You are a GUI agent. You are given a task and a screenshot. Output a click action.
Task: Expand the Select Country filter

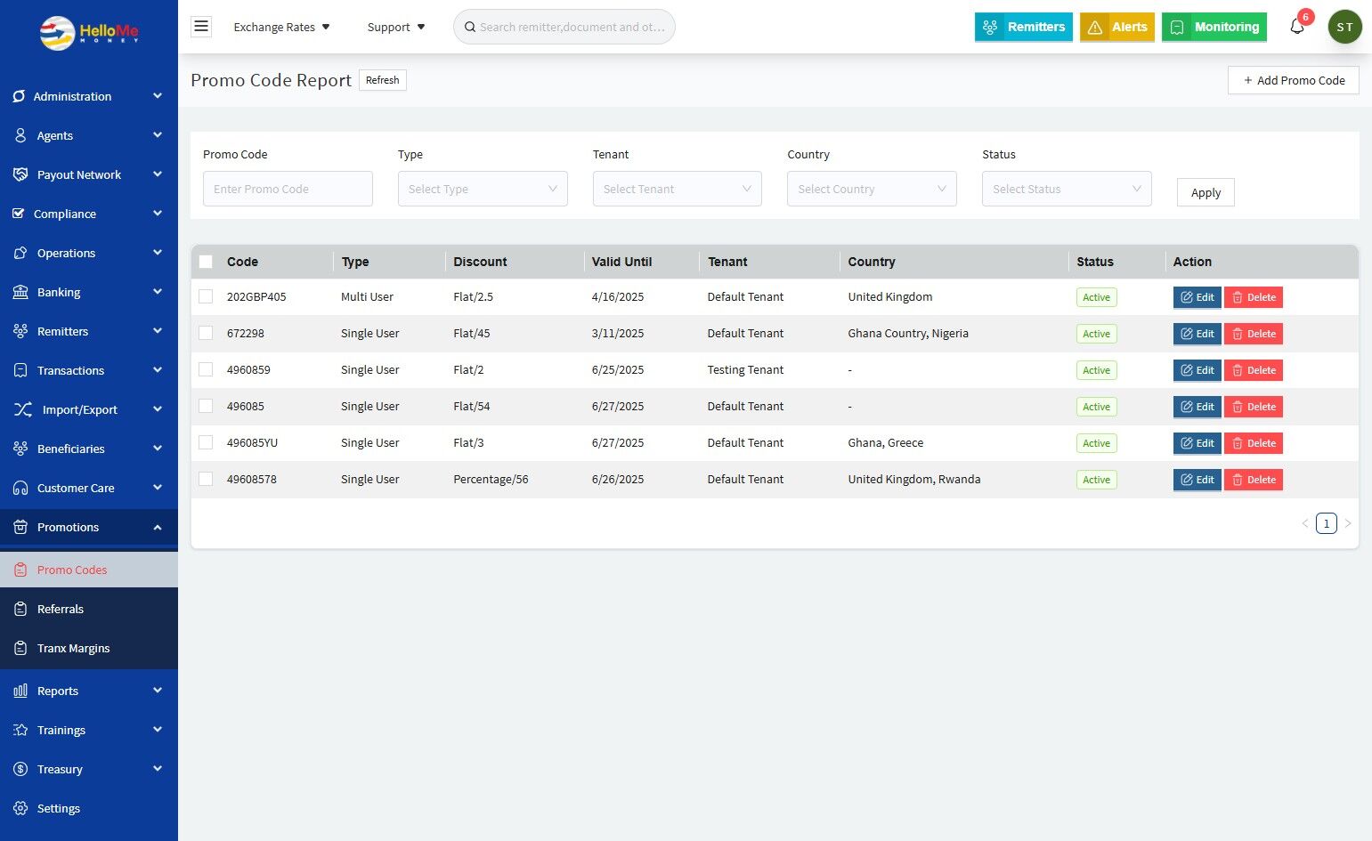pos(872,189)
